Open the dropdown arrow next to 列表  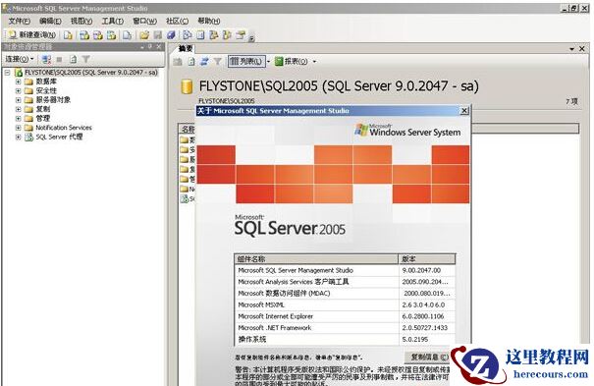(x=268, y=61)
